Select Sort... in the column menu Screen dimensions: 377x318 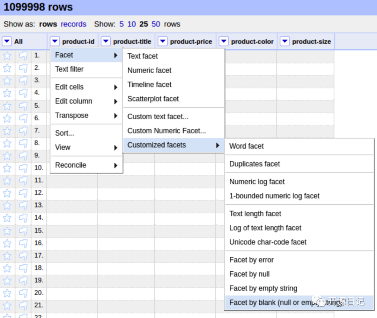pyautogui.click(x=87, y=133)
